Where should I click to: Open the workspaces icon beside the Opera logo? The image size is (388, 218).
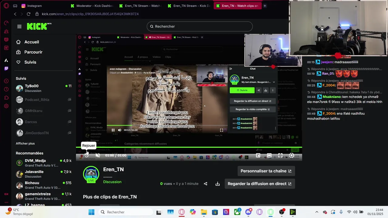(15, 6)
